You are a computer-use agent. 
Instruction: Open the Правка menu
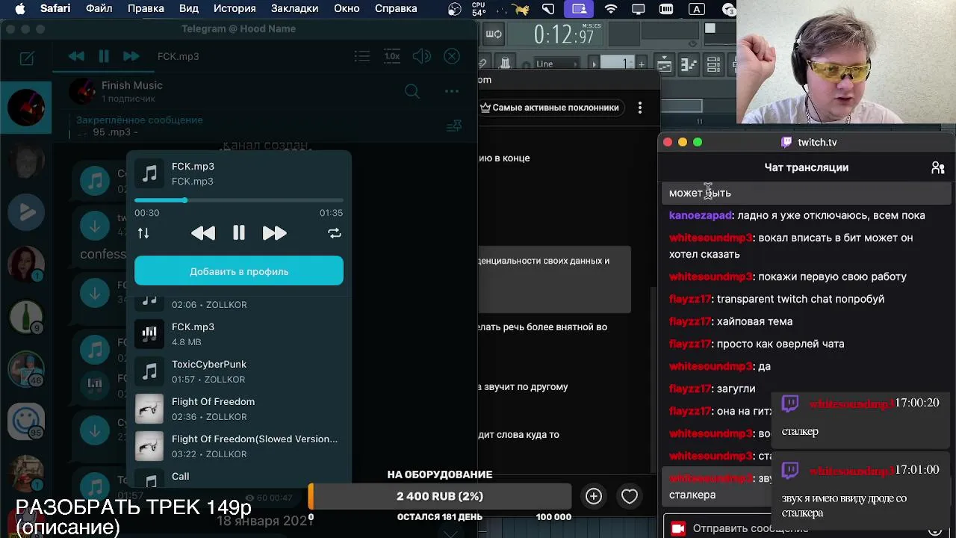146,8
